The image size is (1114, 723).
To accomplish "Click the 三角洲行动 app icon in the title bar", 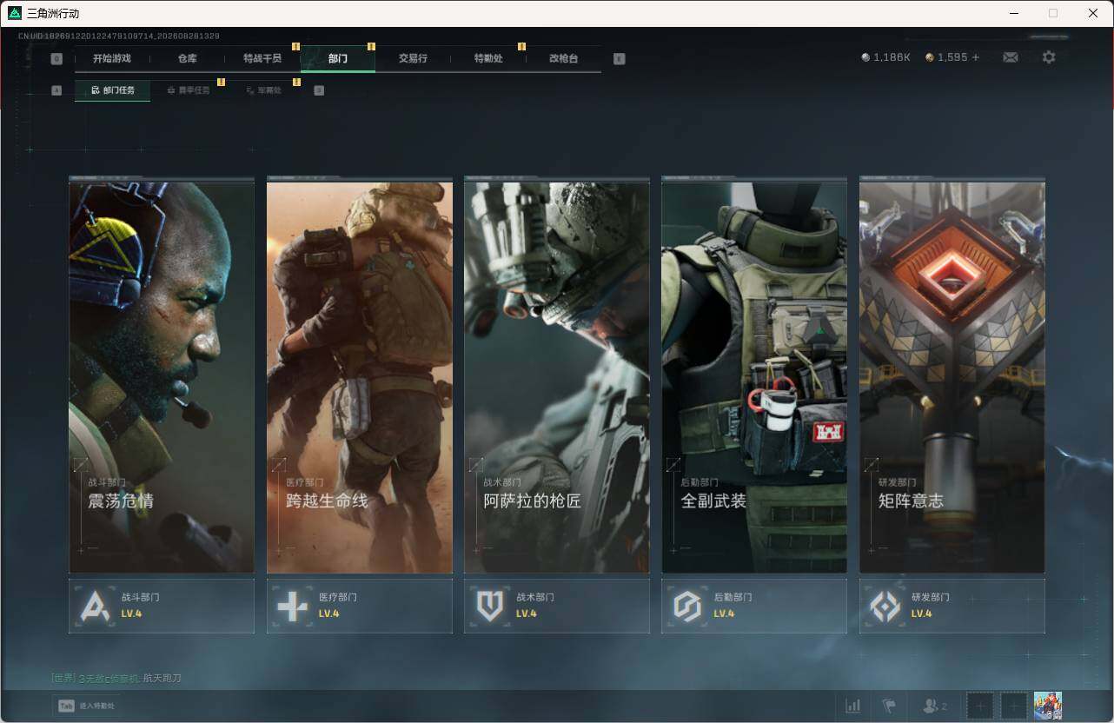I will click(x=14, y=13).
